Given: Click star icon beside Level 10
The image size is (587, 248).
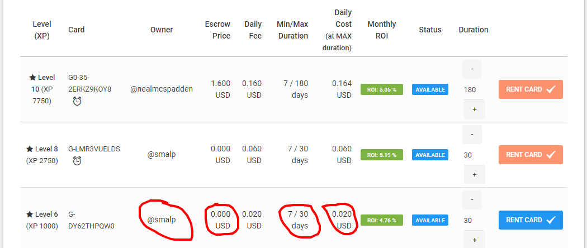Looking at the screenshot, I should [x=32, y=78].
